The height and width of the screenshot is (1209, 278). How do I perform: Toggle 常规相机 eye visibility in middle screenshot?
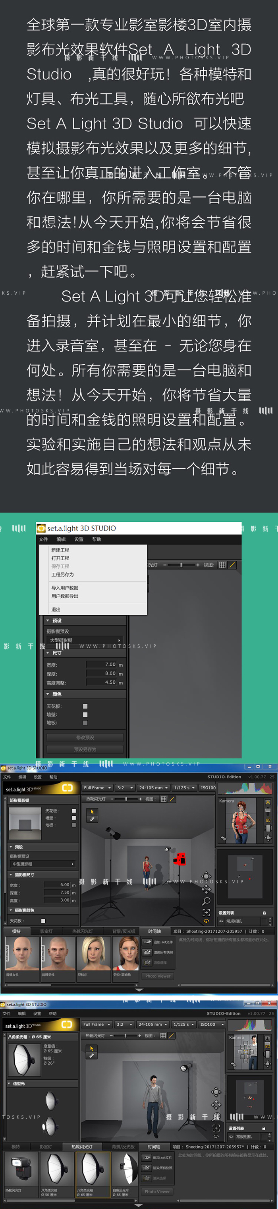tap(221, 921)
